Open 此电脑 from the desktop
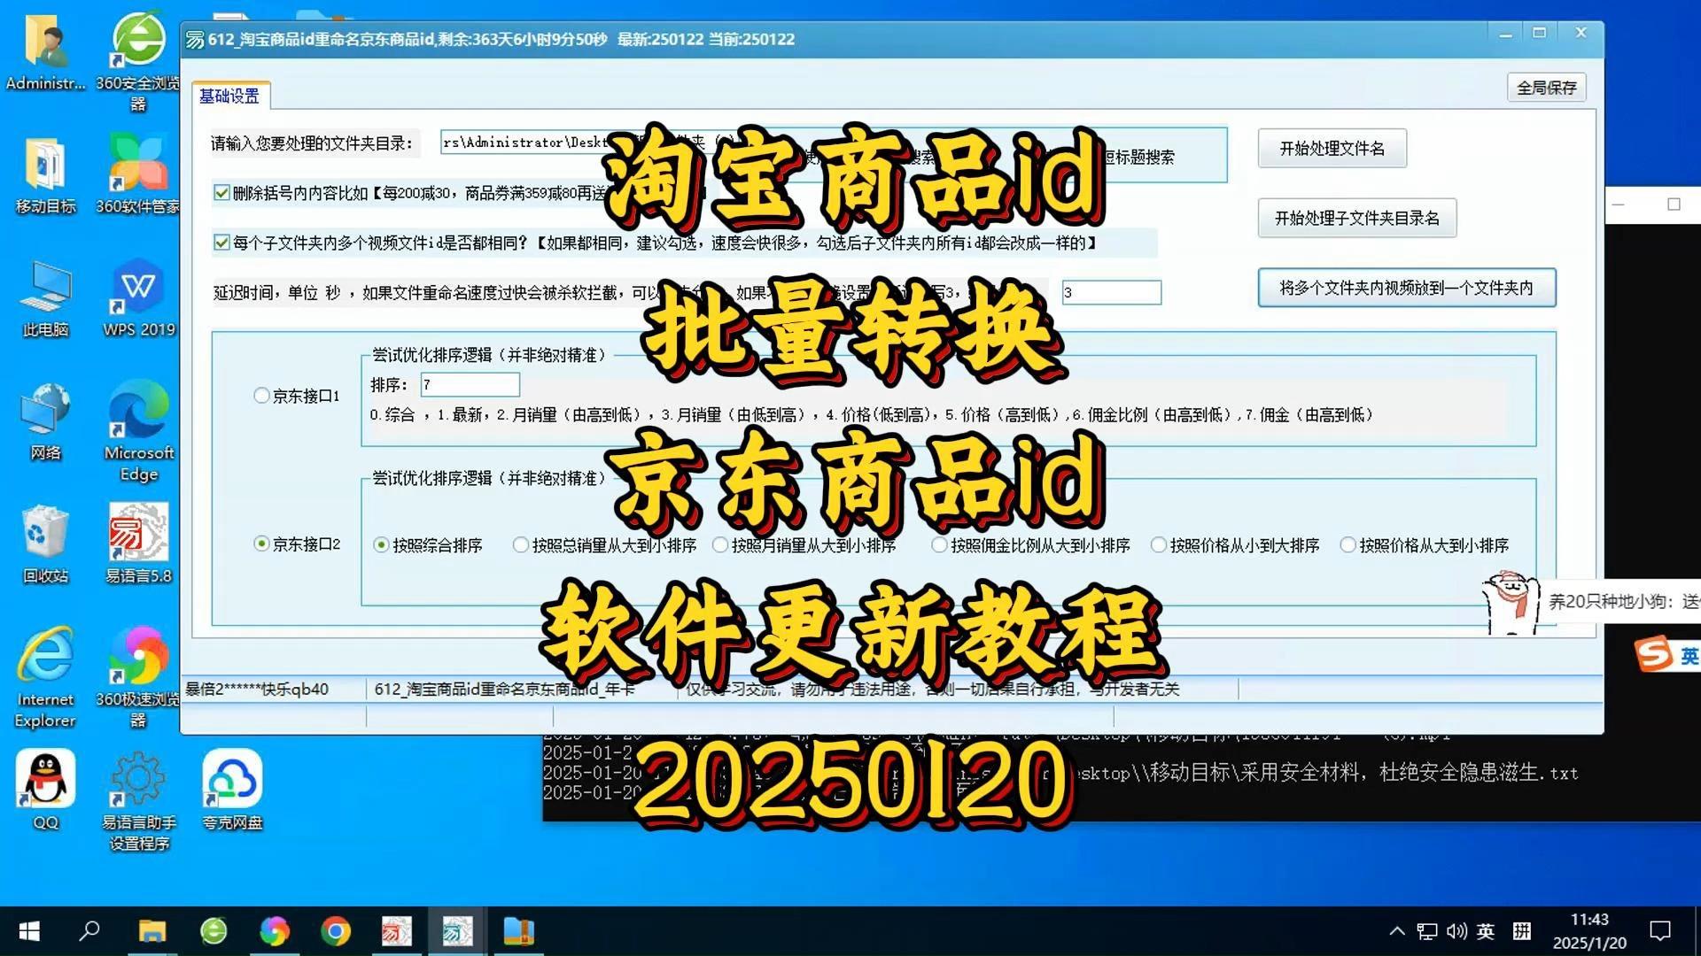The image size is (1701, 956). [44, 288]
